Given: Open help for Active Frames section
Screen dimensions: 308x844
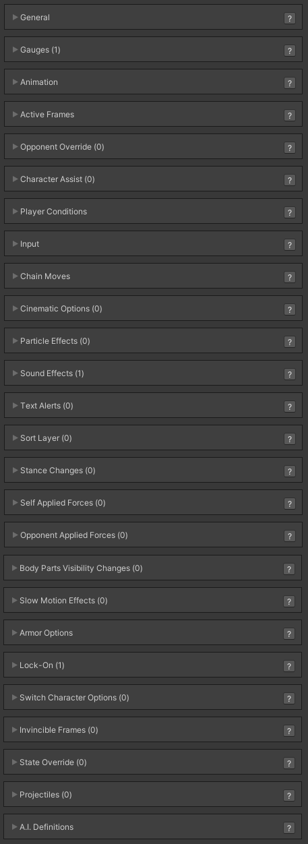Looking at the screenshot, I should (x=290, y=115).
